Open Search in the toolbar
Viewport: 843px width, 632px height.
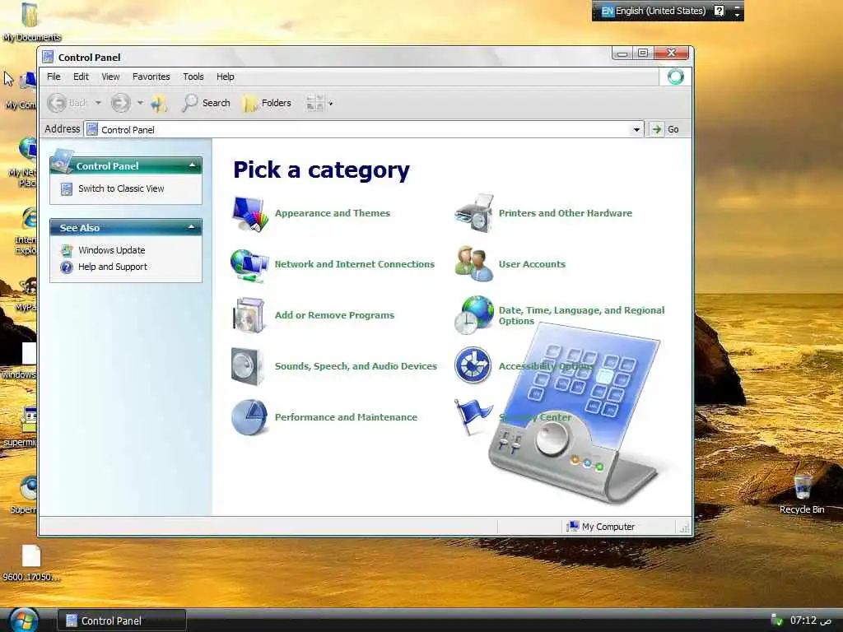206,103
